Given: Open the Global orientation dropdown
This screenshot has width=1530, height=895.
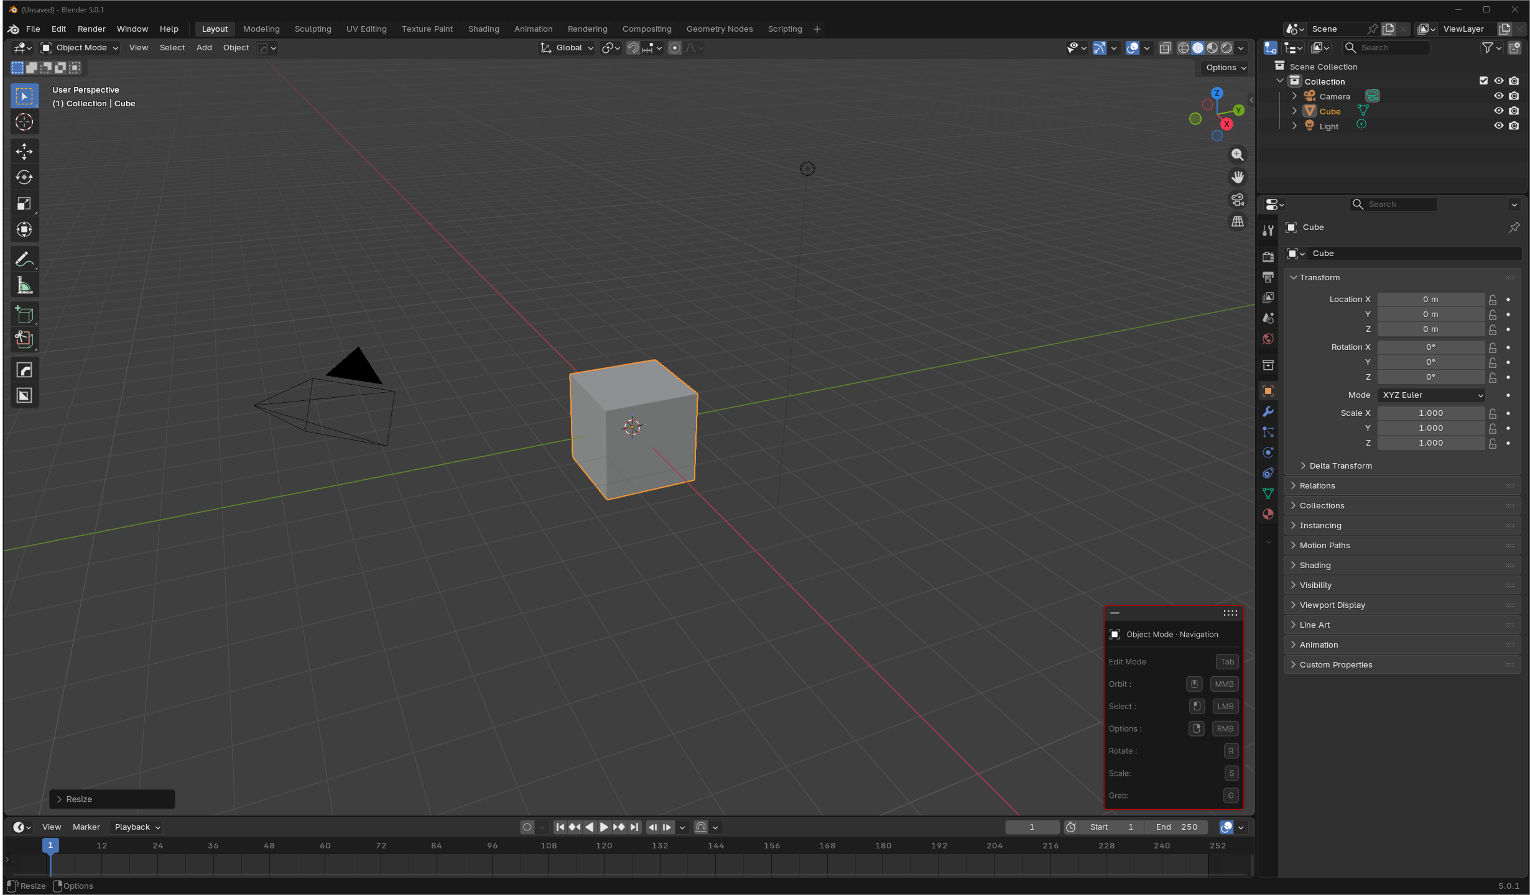Looking at the screenshot, I should 567,48.
